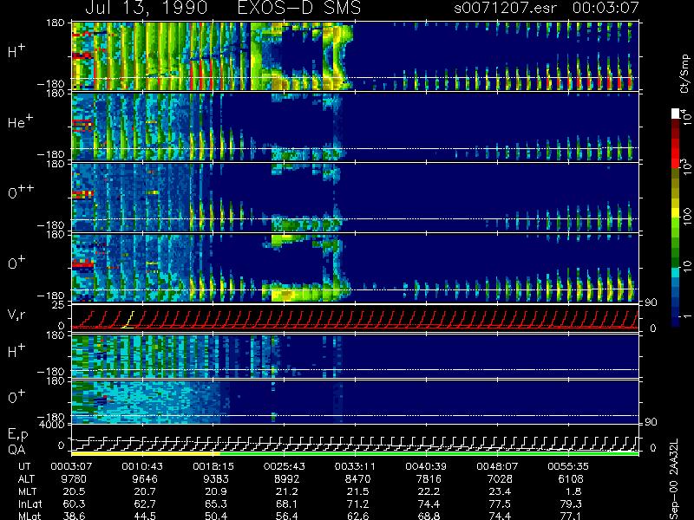Click the "V,r" panel label
This screenshot has height=520, width=694.
point(16,315)
